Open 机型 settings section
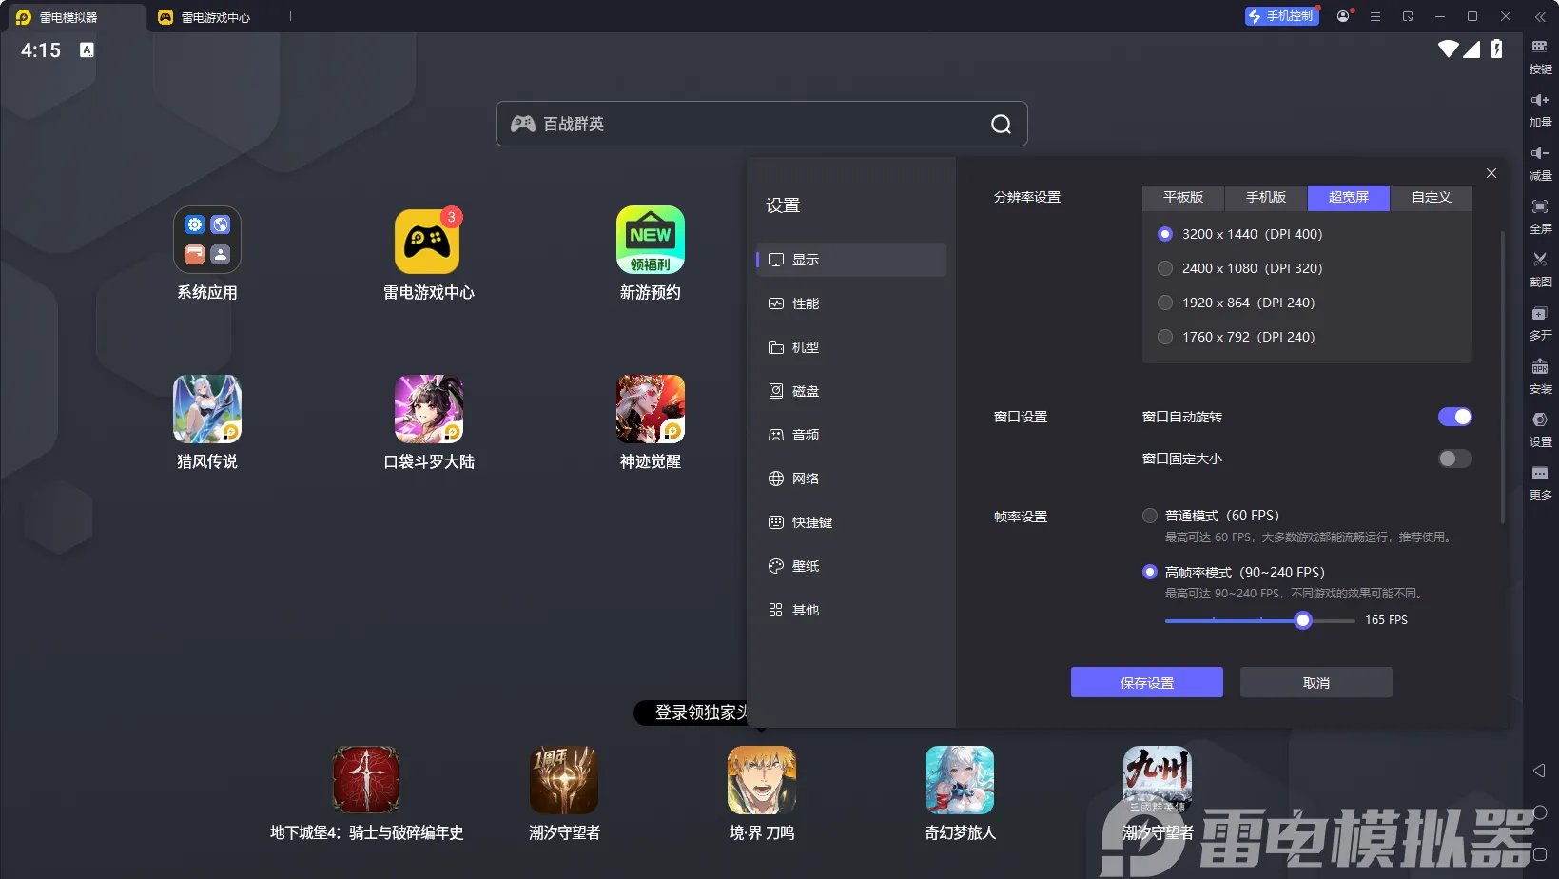 coord(851,347)
